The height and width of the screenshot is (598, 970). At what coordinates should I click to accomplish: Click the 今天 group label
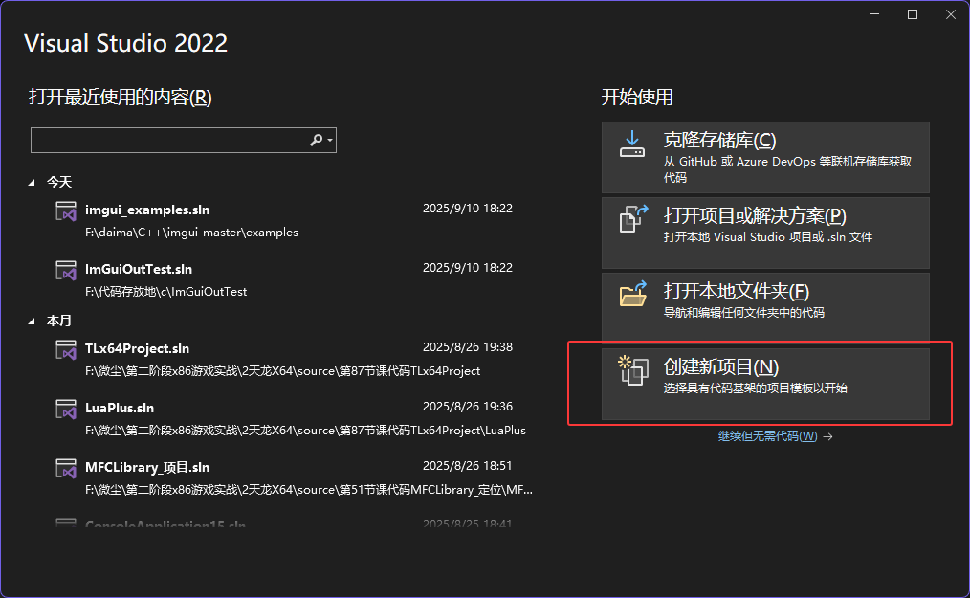tap(59, 182)
